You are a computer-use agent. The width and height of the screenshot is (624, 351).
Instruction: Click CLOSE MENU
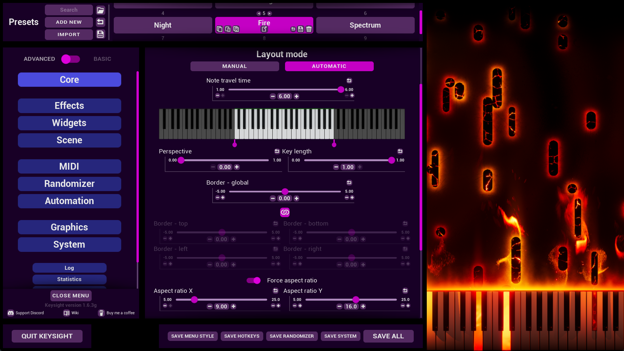(x=71, y=296)
